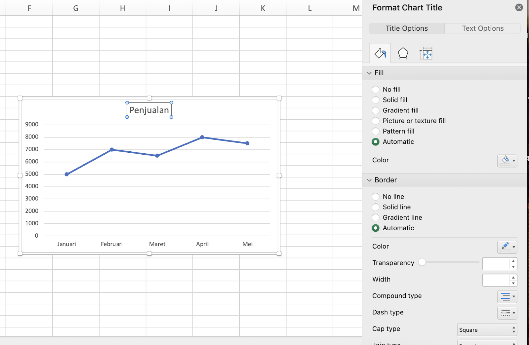The width and height of the screenshot is (529, 345).
Task: Open the Fill color paint bucket picker
Action: [x=507, y=161]
